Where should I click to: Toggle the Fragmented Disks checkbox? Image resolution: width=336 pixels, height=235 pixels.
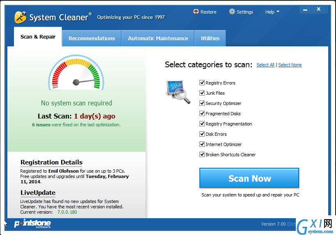click(202, 114)
